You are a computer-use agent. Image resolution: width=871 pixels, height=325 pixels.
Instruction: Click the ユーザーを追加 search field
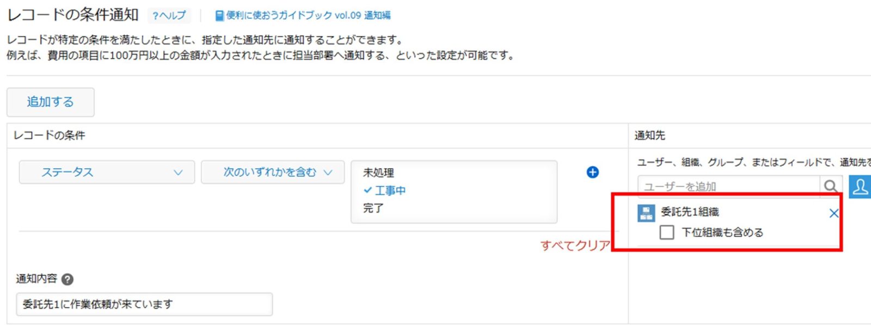[729, 187]
